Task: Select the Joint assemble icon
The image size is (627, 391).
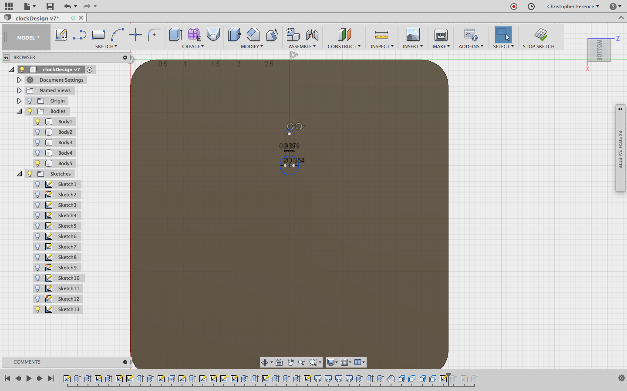Action: pos(312,35)
